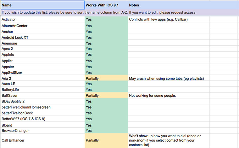
Task: Select the Partially cell in BattSaver row
Action: click(x=106, y=95)
